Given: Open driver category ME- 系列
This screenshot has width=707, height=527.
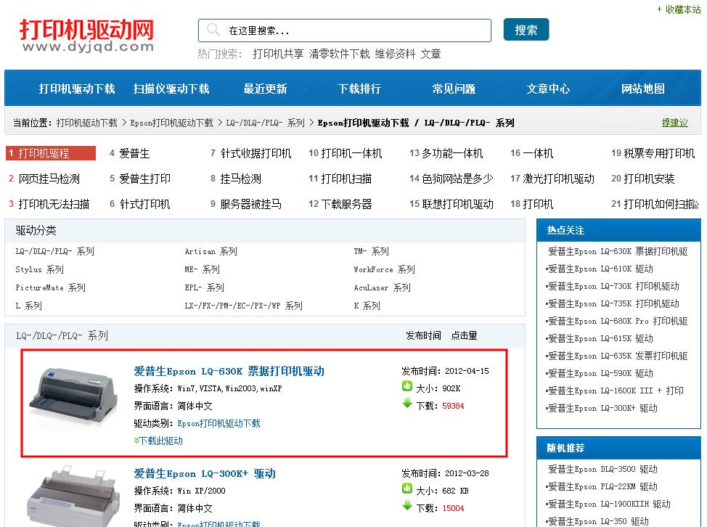Looking at the screenshot, I should [202, 269].
